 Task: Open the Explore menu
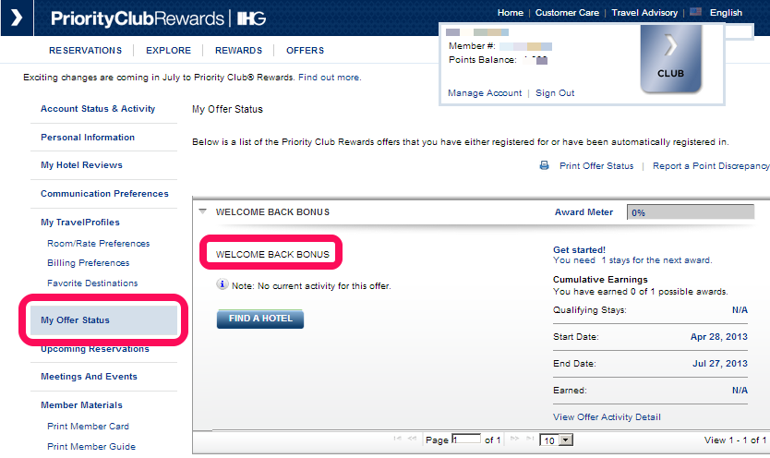168,51
